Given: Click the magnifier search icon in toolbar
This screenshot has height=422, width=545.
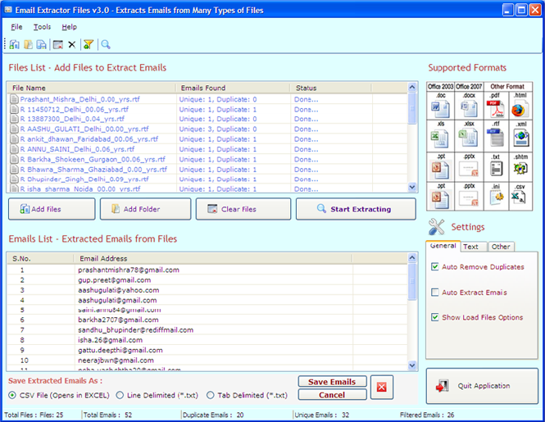Looking at the screenshot, I should click(x=106, y=44).
